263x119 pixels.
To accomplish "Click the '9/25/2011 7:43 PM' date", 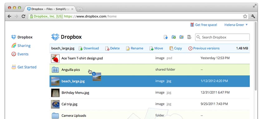I will click(214, 104).
